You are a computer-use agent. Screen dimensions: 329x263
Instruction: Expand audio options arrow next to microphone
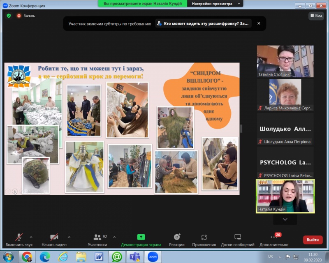coord(31,237)
